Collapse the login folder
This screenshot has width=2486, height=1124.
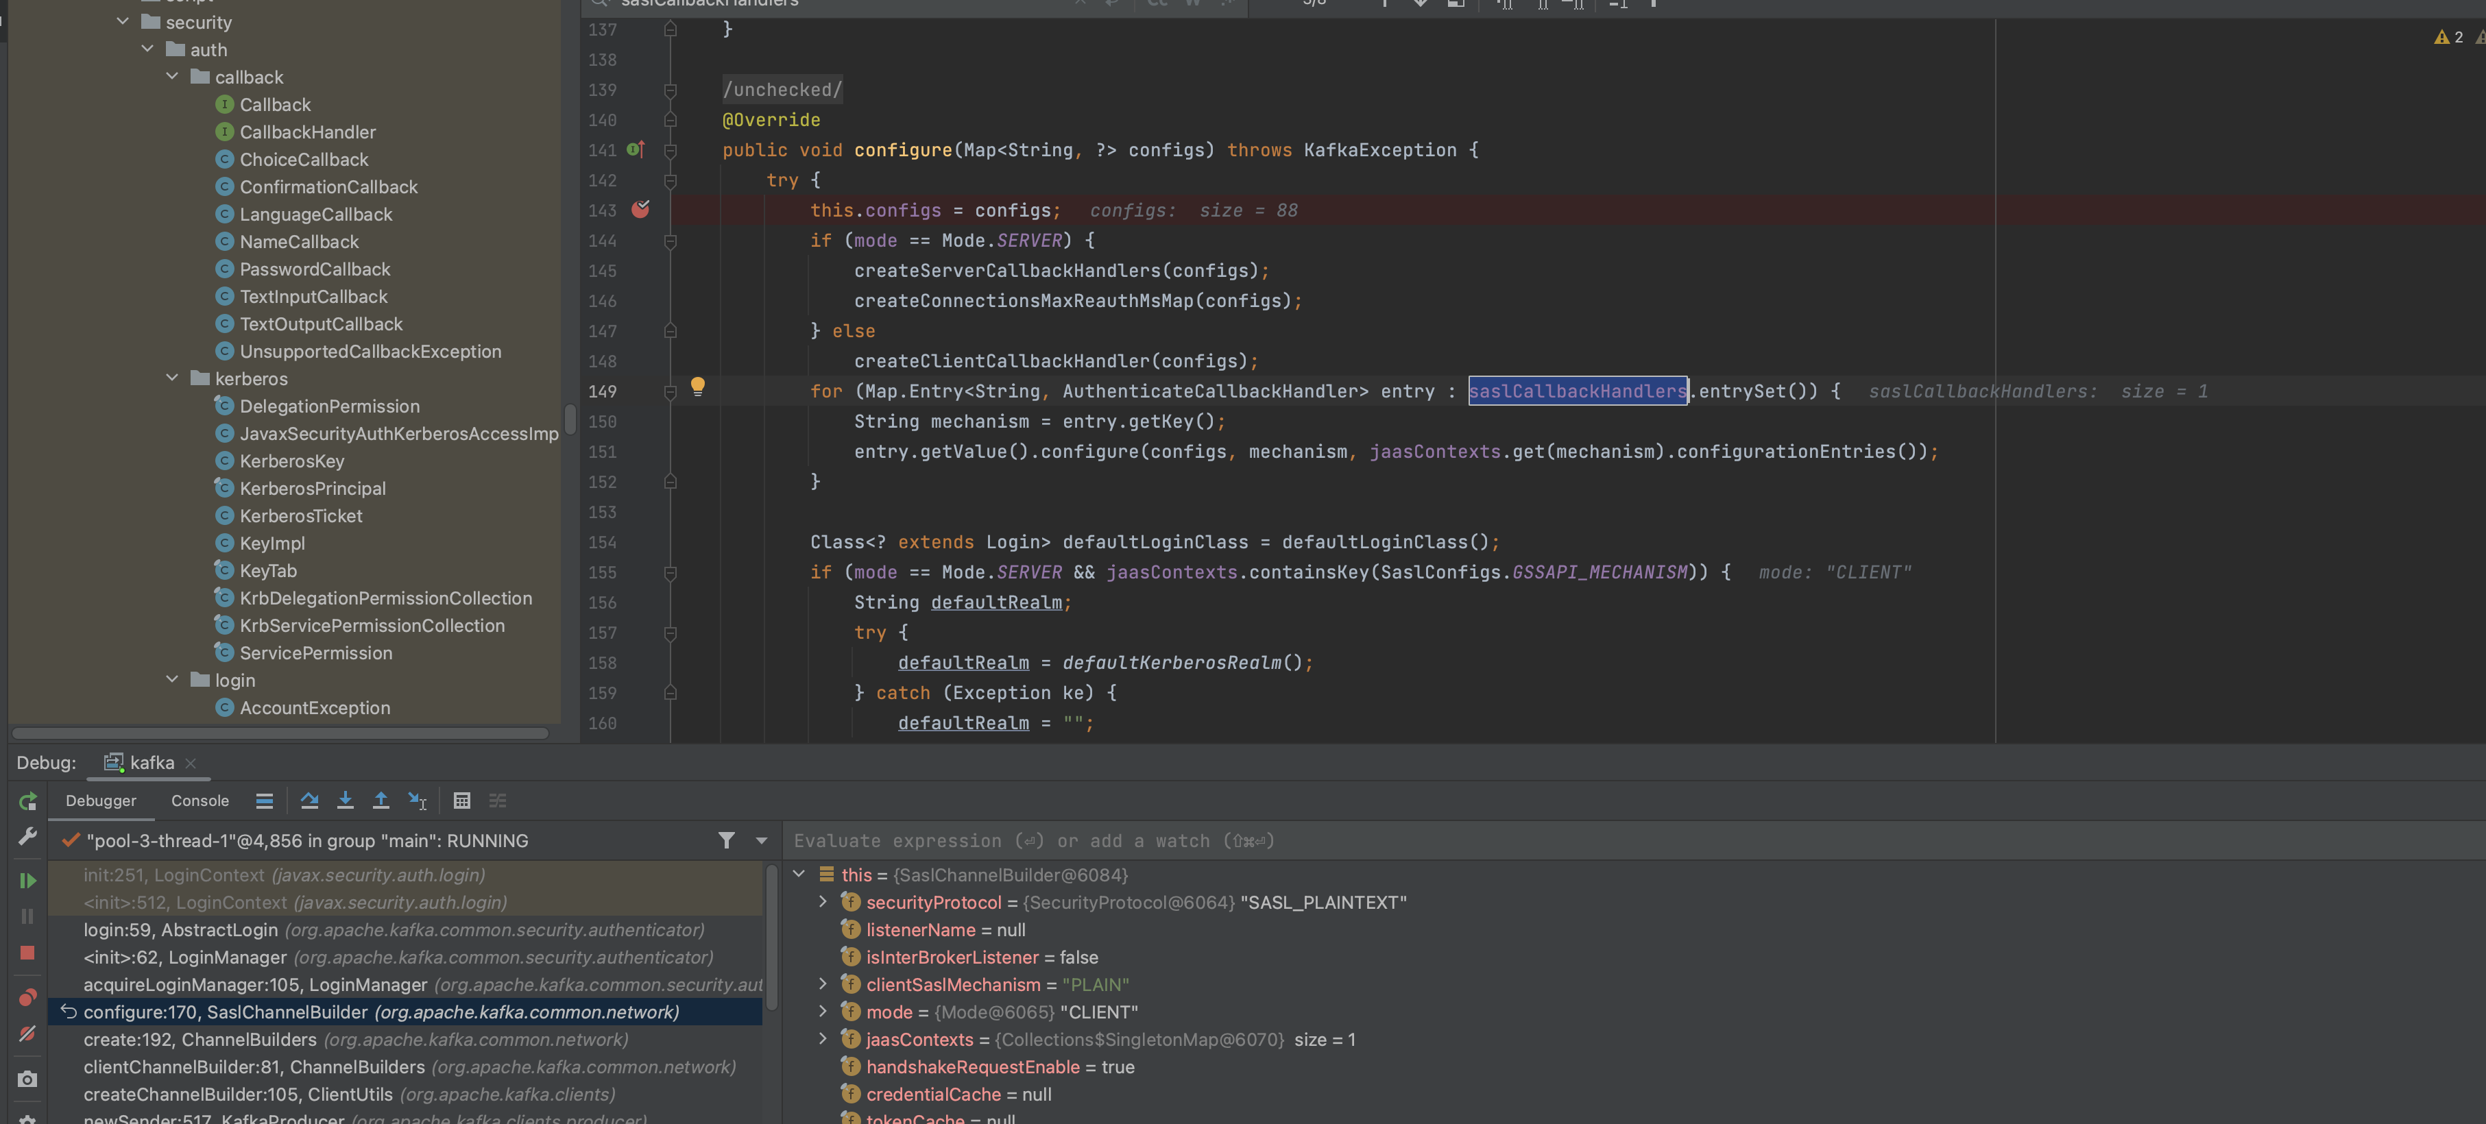[172, 679]
